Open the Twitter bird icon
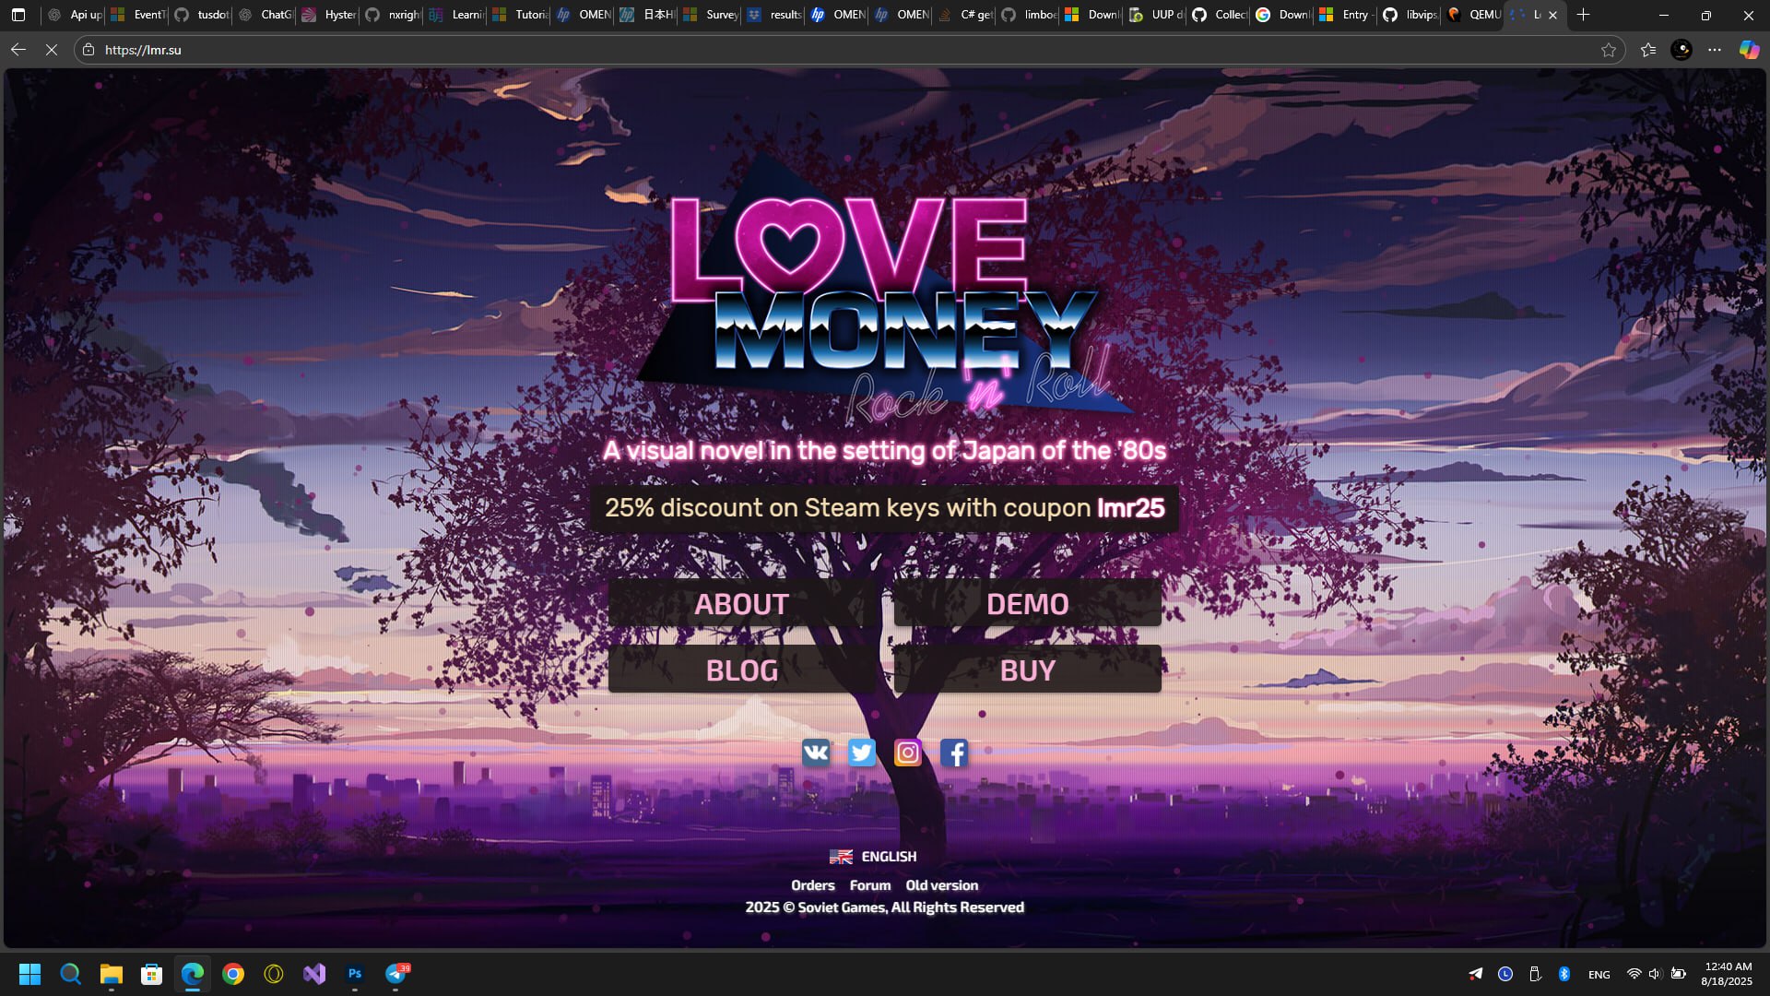Screen dimensions: 1770x996 [x=861, y=753]
